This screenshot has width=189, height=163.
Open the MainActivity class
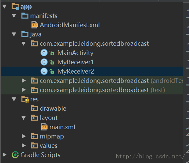pos(76,53)
